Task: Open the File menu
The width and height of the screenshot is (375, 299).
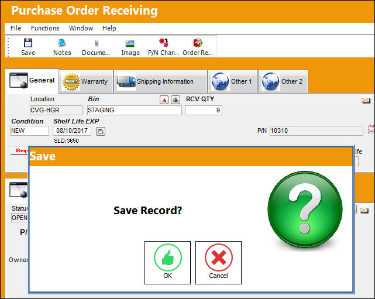Action: pyautogui.click(x=16, y=28)
